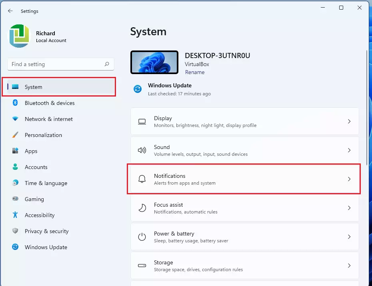Open Focus assist chevron
Screen dimensions: 372x286
tap(349, 208)
